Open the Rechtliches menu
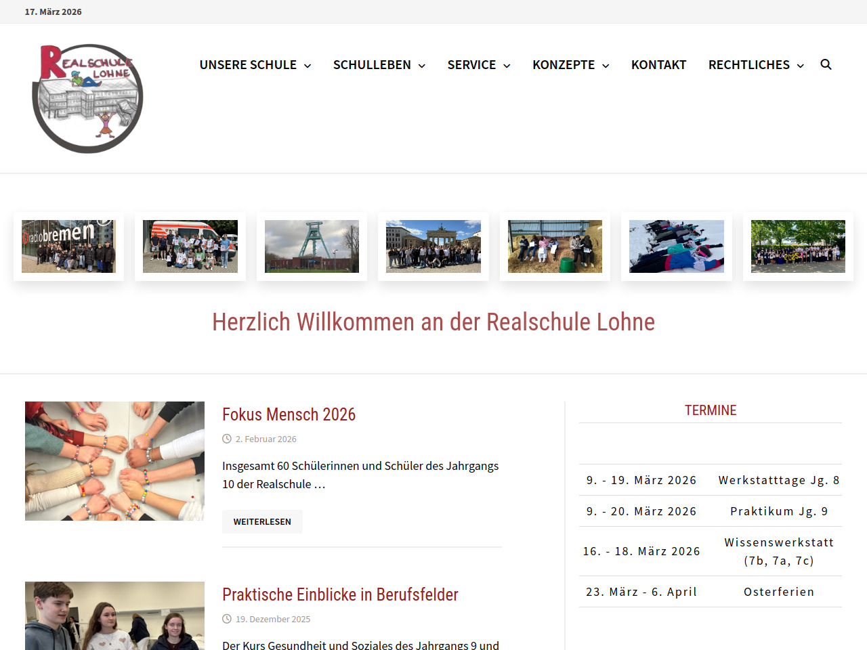Image resolution: width=867 pixels, height=650 pixels. pyautogui.click(x=756, y=65)
